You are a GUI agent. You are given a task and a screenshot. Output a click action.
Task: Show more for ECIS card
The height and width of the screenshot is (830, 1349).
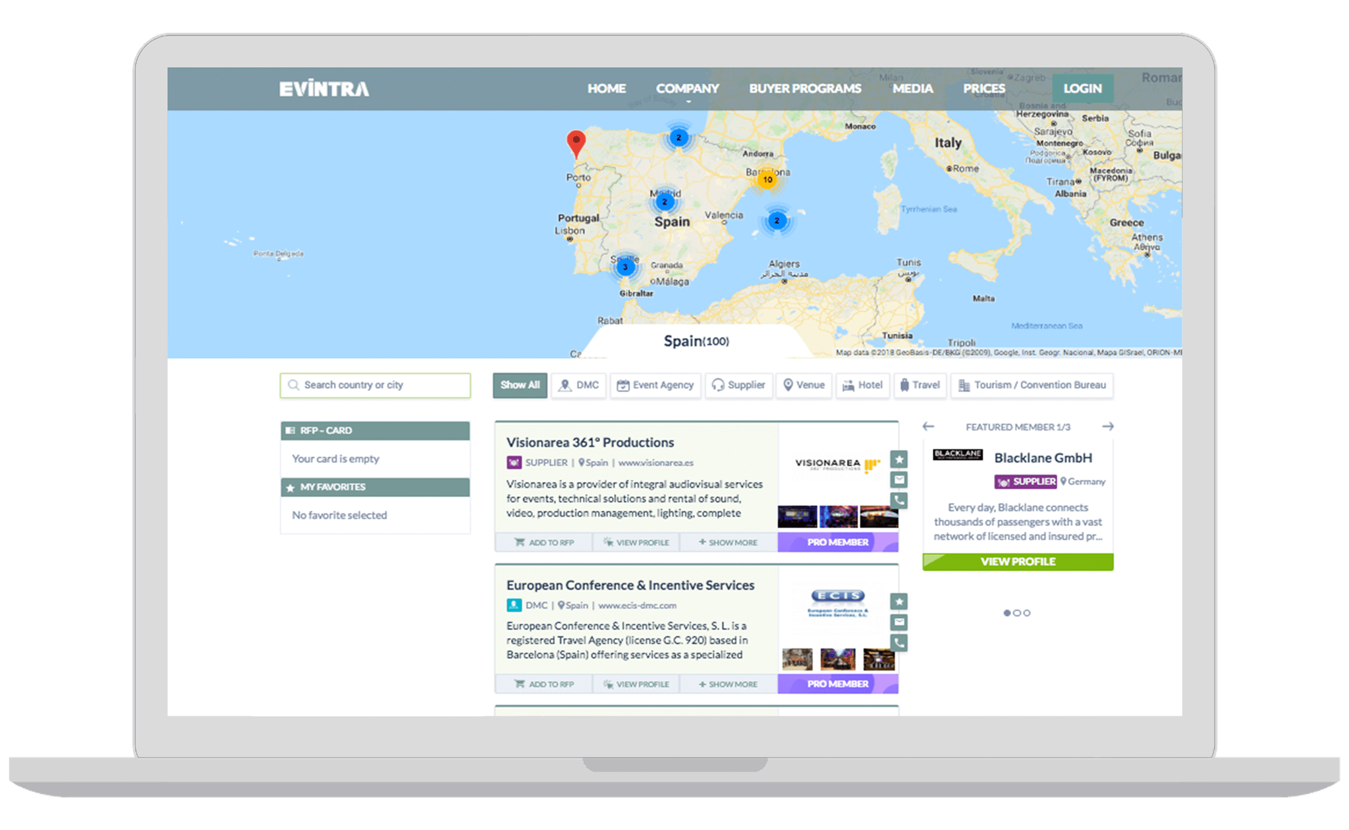(728, 685)
